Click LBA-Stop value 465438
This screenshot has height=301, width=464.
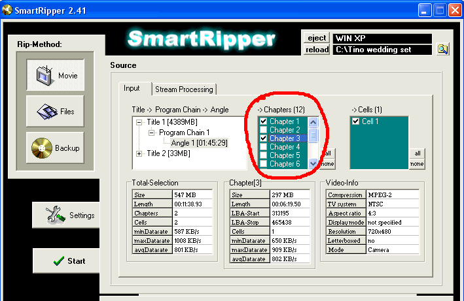290,222
